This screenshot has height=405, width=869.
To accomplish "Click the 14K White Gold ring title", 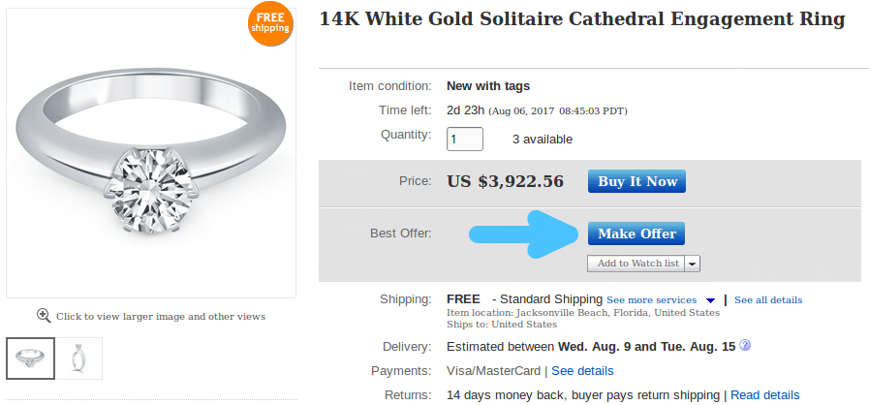I will click(x=582, y=19).
